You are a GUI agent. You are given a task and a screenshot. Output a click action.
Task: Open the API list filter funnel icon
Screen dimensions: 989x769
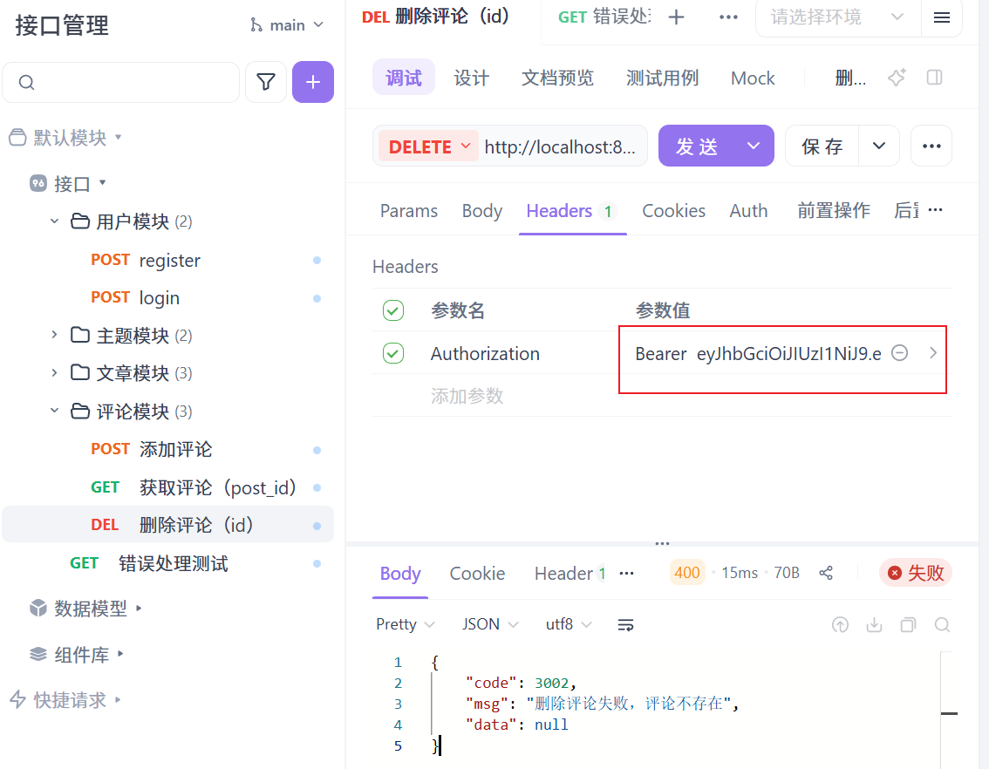pos(266,82)
